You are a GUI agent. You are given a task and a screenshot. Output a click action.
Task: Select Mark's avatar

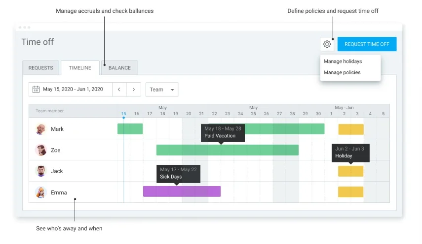click(x=41, y=129)
